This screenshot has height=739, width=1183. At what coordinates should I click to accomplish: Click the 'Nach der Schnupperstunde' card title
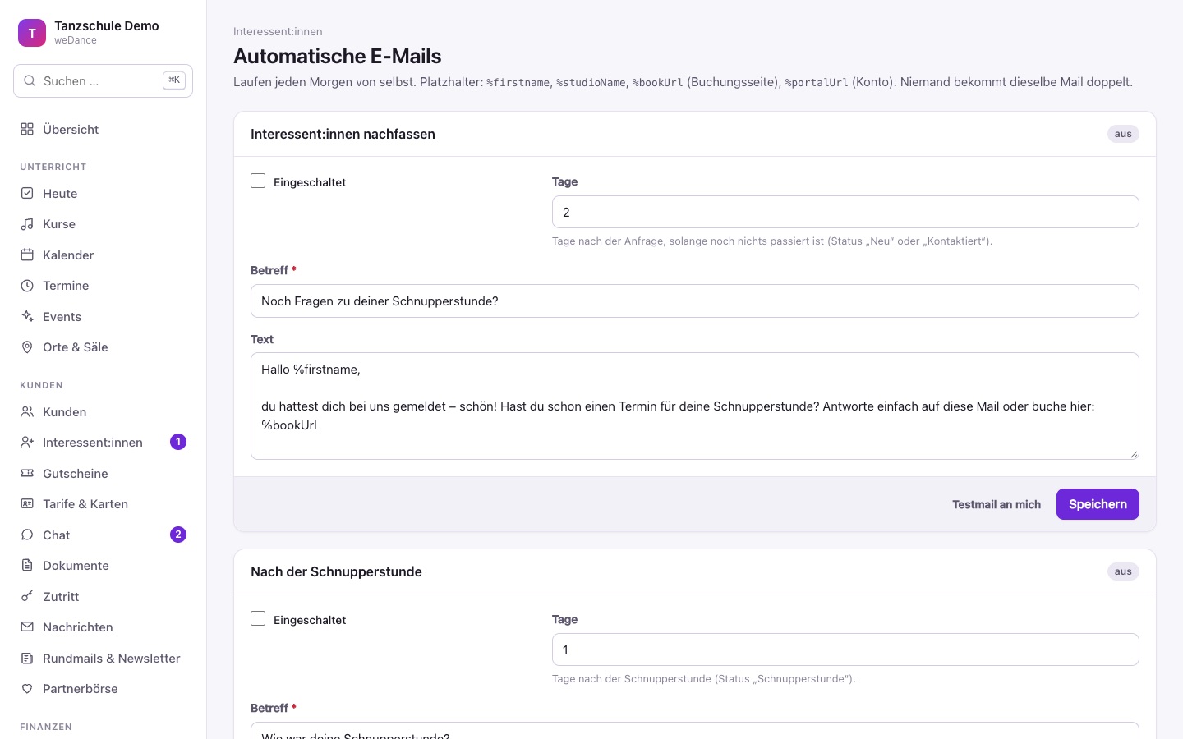pos(336,571)
